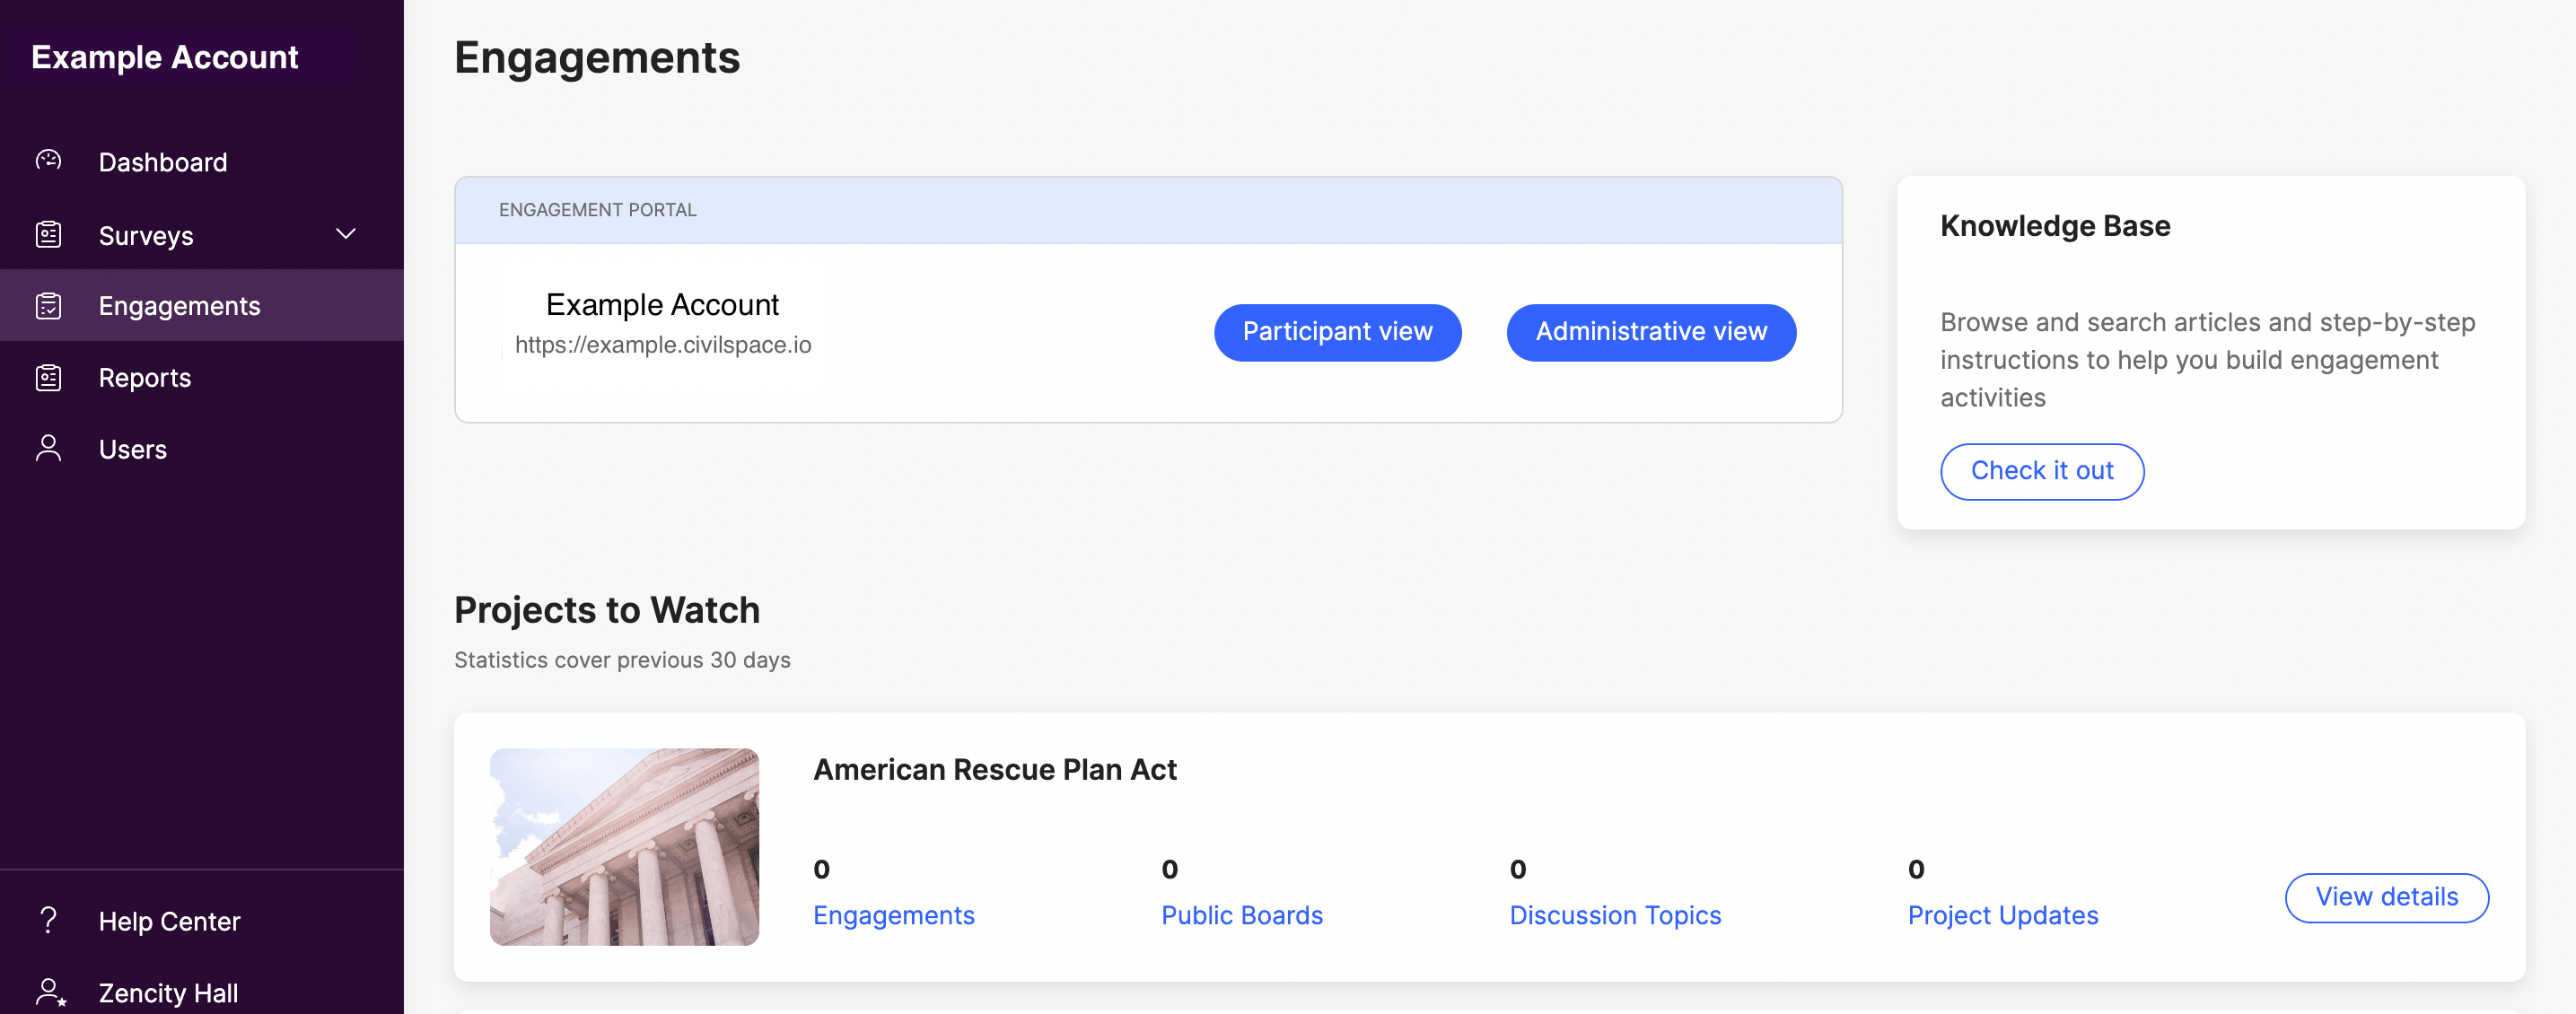Click the Users person icon
The width and height of the screenshot is (2576, 1014).
(48, 449)
